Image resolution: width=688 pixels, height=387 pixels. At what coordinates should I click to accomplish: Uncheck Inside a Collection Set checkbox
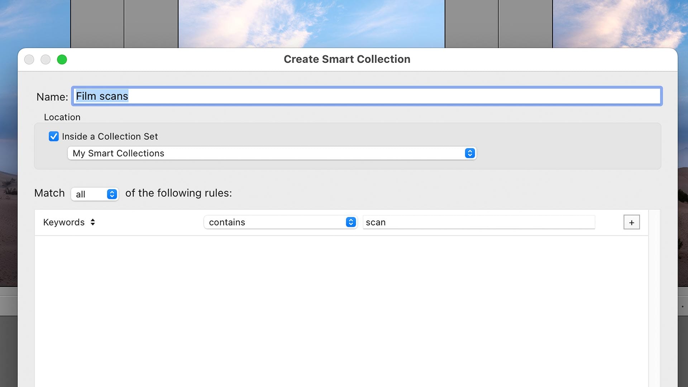pos(54,137)
